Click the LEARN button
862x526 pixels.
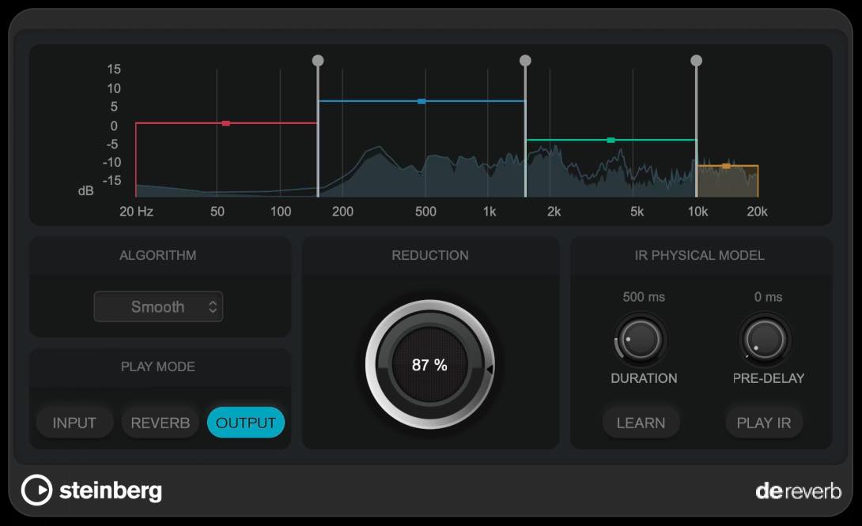641,423
